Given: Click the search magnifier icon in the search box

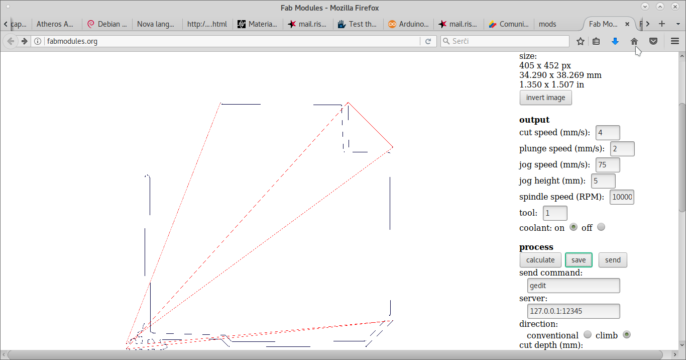Looking at the screenshot, I should 446,41.
